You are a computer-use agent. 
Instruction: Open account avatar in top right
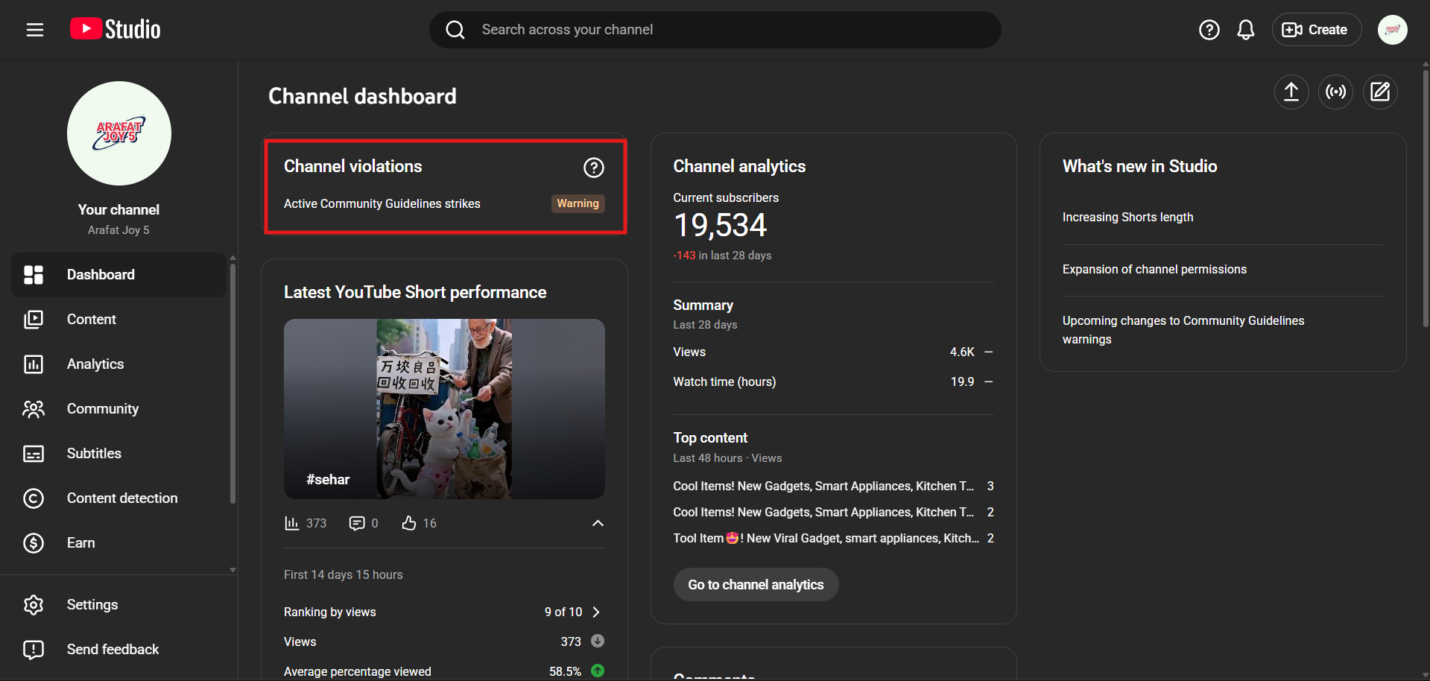(x=1392, y=30)
